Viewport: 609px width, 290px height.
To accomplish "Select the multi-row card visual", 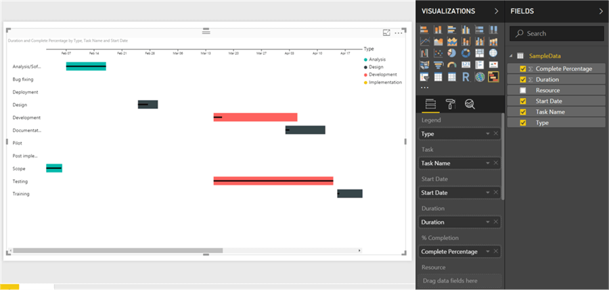I will (479, 65).
